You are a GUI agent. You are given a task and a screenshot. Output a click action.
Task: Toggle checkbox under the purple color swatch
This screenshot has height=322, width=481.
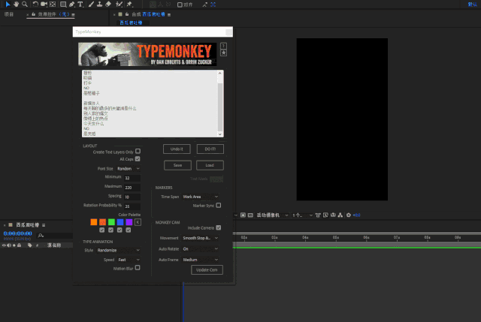[x=129, y=230]
